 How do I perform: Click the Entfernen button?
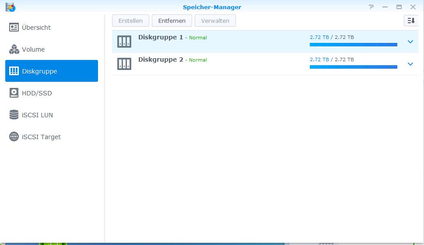pyautogui.click(x=172, y=21)
